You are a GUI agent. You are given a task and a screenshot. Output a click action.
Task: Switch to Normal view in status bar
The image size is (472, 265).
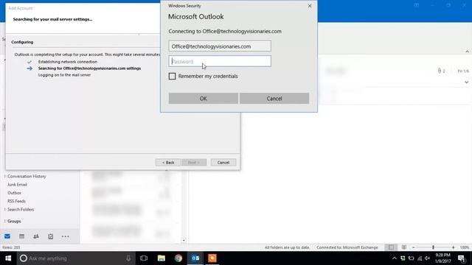coord(391,247)
